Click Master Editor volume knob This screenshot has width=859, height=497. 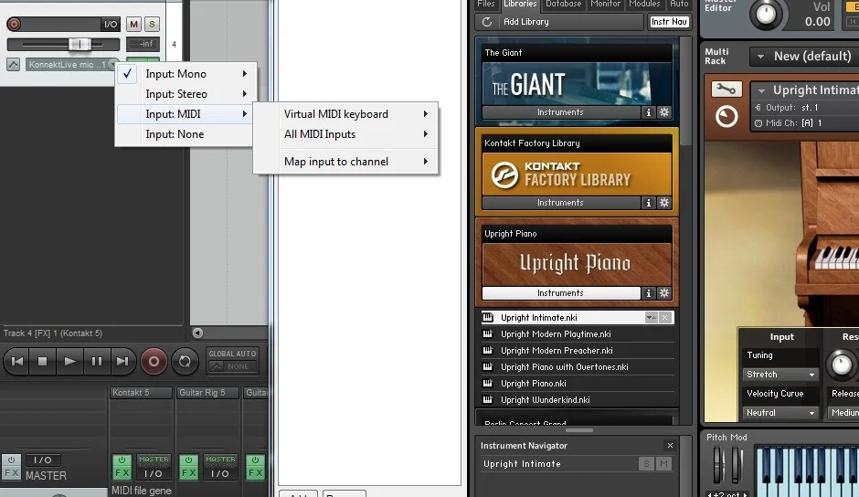[x=766, y=13]
